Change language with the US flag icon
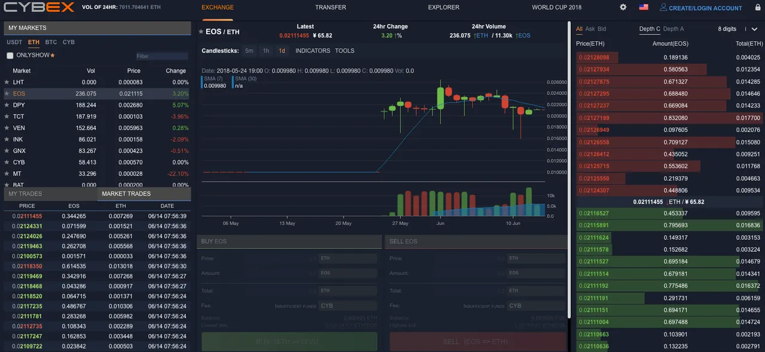765x352 pixels. (x=644, y=7)
